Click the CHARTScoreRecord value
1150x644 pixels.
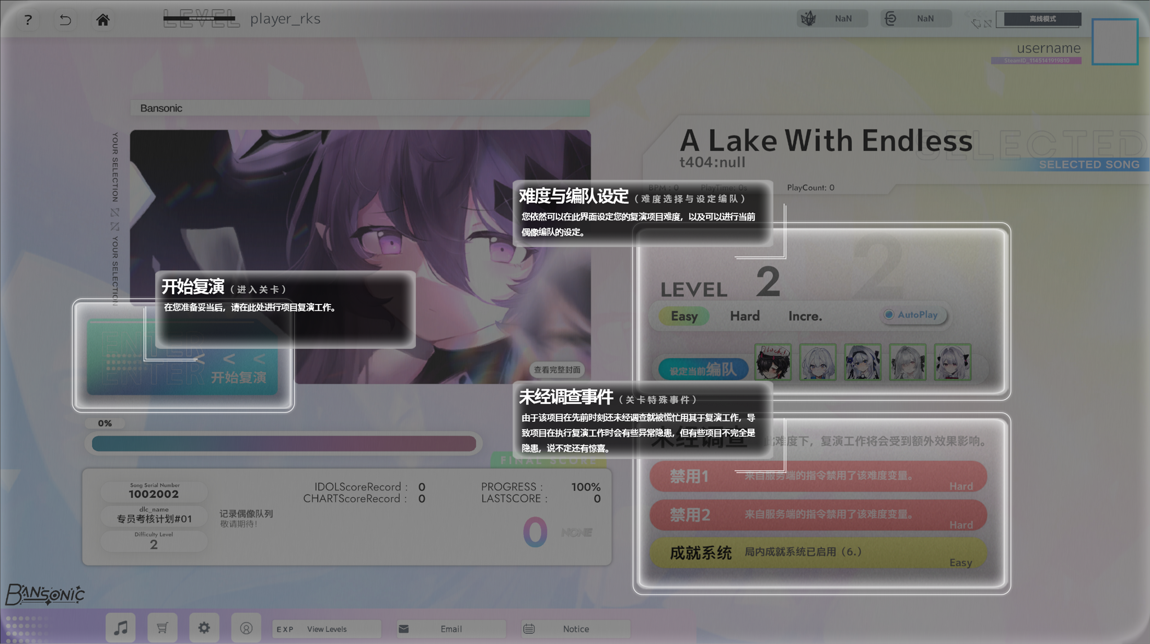421,498
